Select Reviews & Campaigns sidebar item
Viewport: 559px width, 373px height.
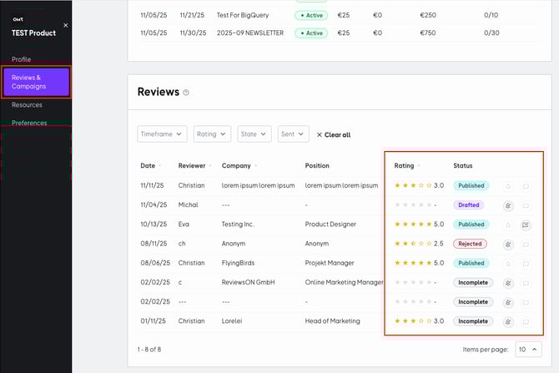(x=35, y=82)
